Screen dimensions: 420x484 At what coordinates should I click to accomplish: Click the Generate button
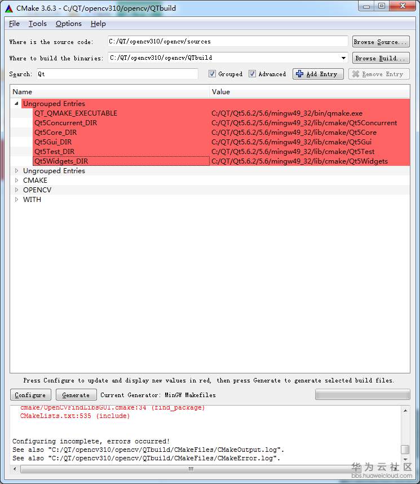[76, 395]
